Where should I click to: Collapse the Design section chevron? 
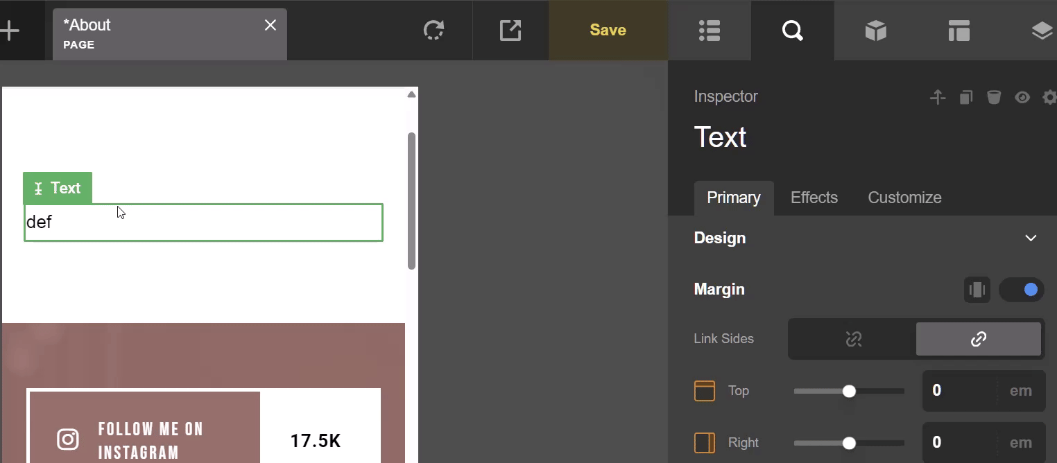click(1031, 238)
